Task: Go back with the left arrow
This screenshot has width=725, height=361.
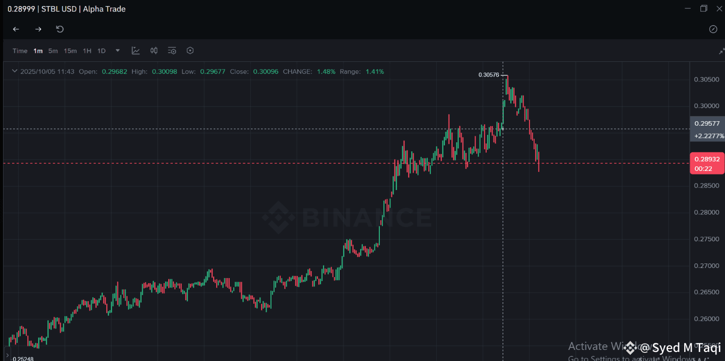Action: click(x=16, y=29)
